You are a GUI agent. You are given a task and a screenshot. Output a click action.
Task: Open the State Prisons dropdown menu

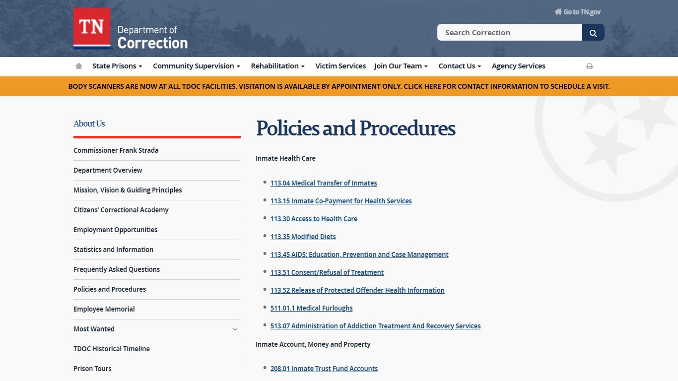coord(117,66)
